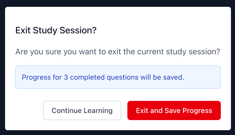Click the dark backdrop right of the dialog

pyautogui.click(x=233, y=68)
